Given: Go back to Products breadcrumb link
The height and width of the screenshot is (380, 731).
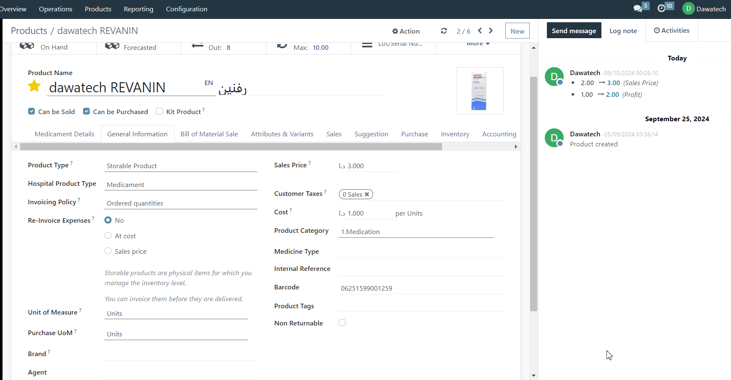Looking at the screenshot, I should tap(29, 31).
